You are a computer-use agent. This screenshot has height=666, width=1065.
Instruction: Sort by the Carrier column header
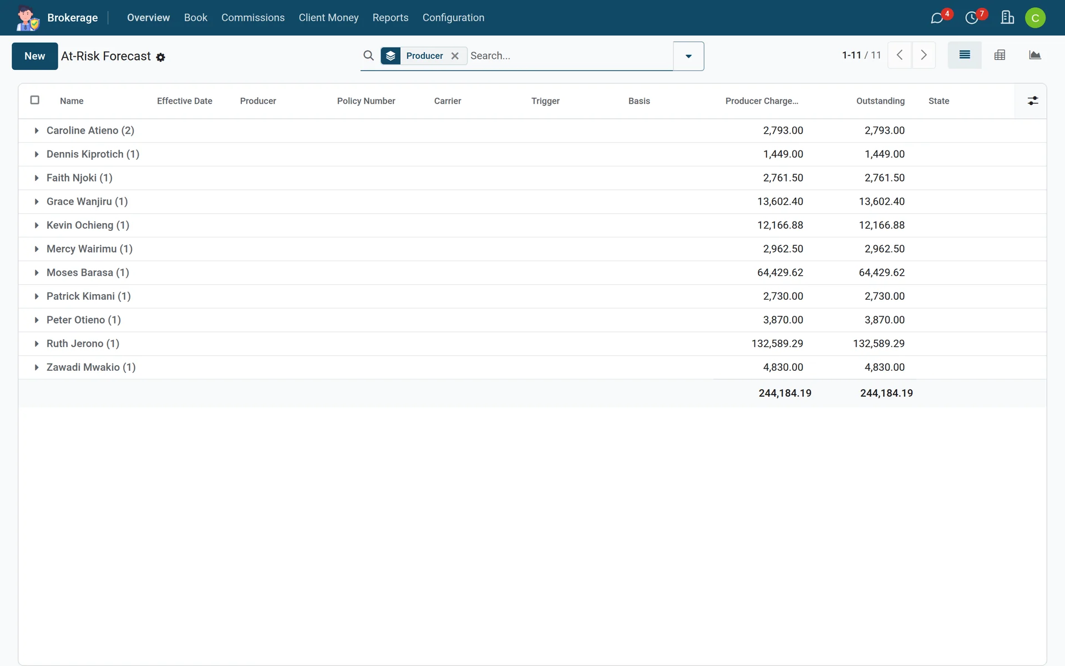tap(448, 101)
